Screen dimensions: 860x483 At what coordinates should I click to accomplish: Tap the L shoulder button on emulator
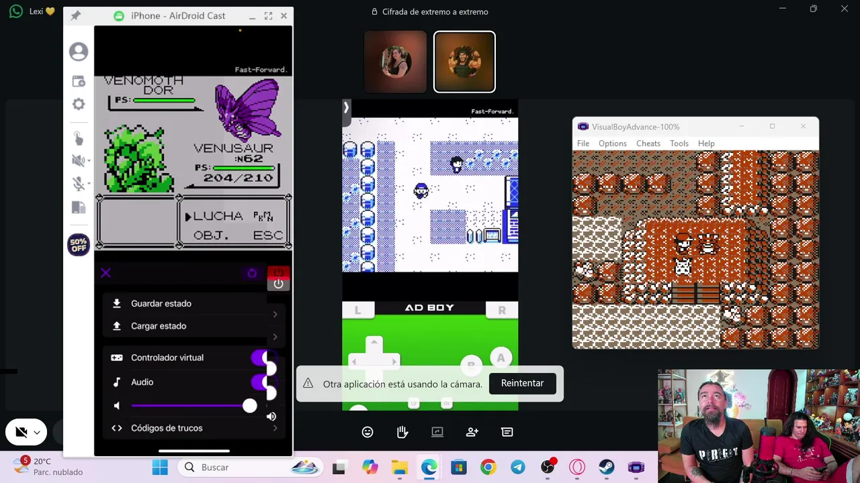(x=357, y=310)
